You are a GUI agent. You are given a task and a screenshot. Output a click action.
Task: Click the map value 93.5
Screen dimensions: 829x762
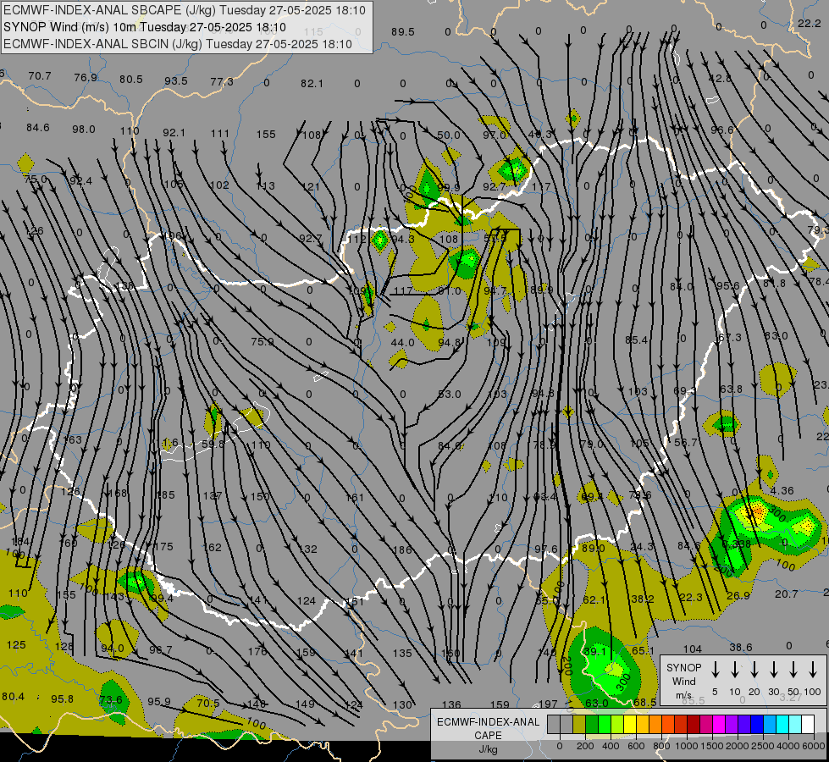pyautogui.click(x=176, y=81)
